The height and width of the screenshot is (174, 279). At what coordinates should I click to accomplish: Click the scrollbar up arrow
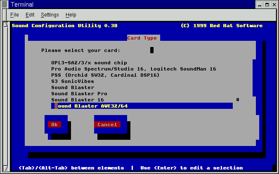pos(5,25)
